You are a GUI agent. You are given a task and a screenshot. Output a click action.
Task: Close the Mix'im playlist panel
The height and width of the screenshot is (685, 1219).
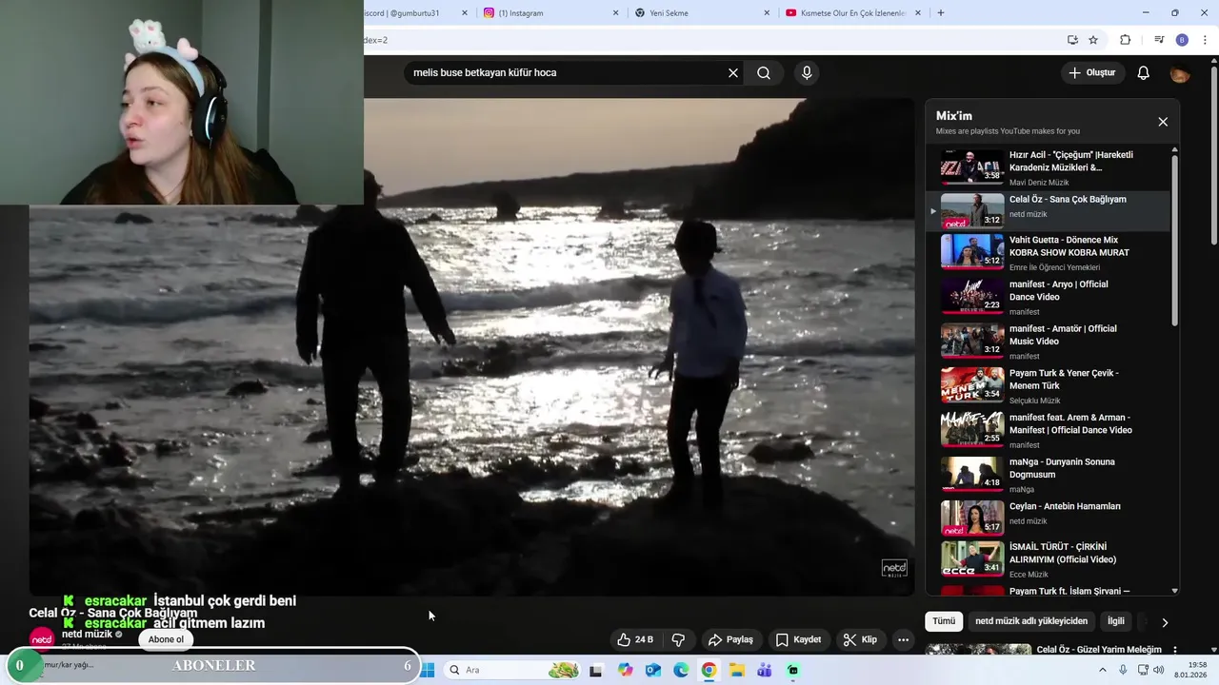[x=1163, y=122]
